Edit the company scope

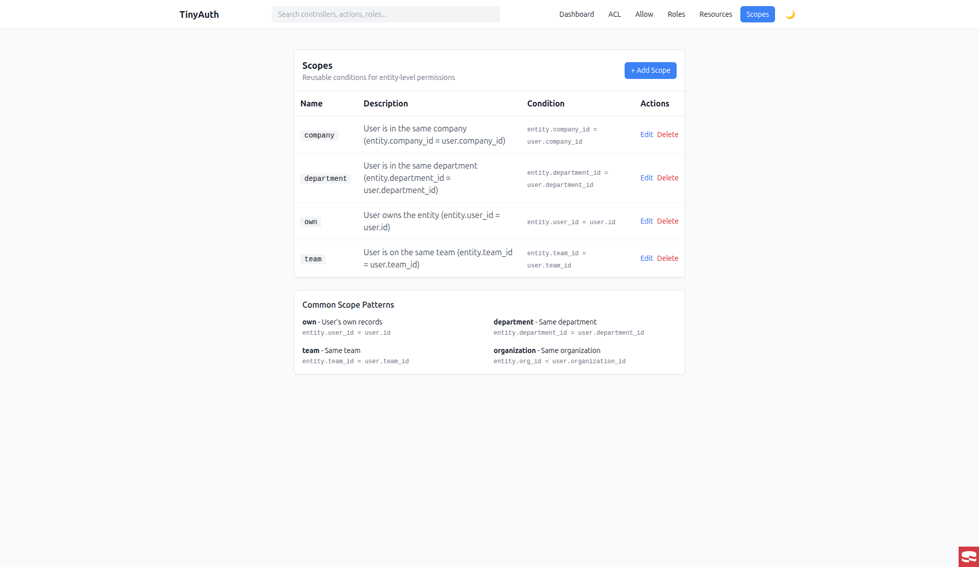click(x=646, y=134)
